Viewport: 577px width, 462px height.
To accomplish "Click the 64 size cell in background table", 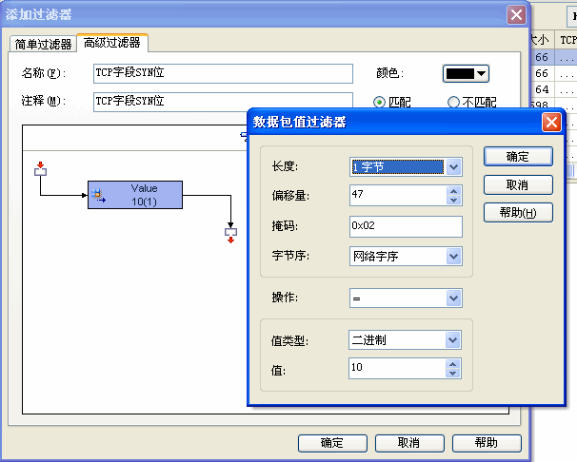I will (542, 89).
